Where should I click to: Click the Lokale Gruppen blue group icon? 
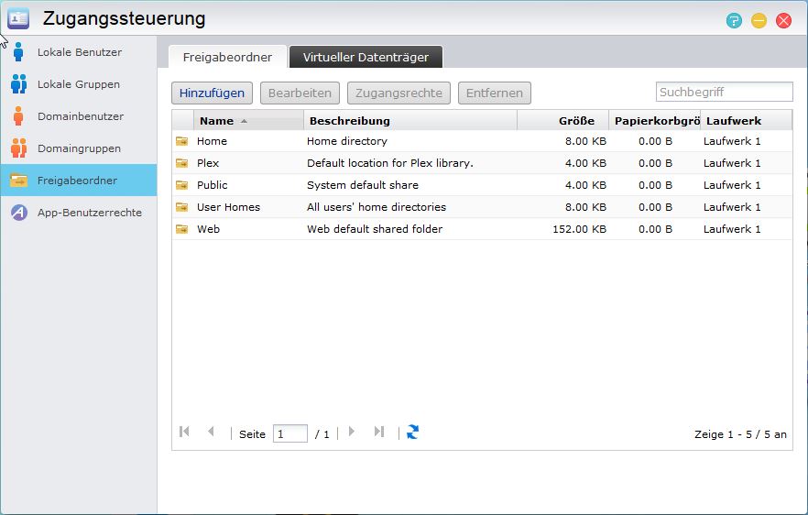(x=18, y=84)
